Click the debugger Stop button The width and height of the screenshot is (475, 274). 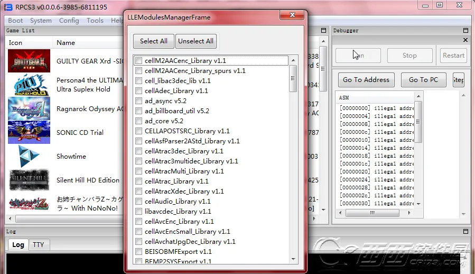coord(409,56)
